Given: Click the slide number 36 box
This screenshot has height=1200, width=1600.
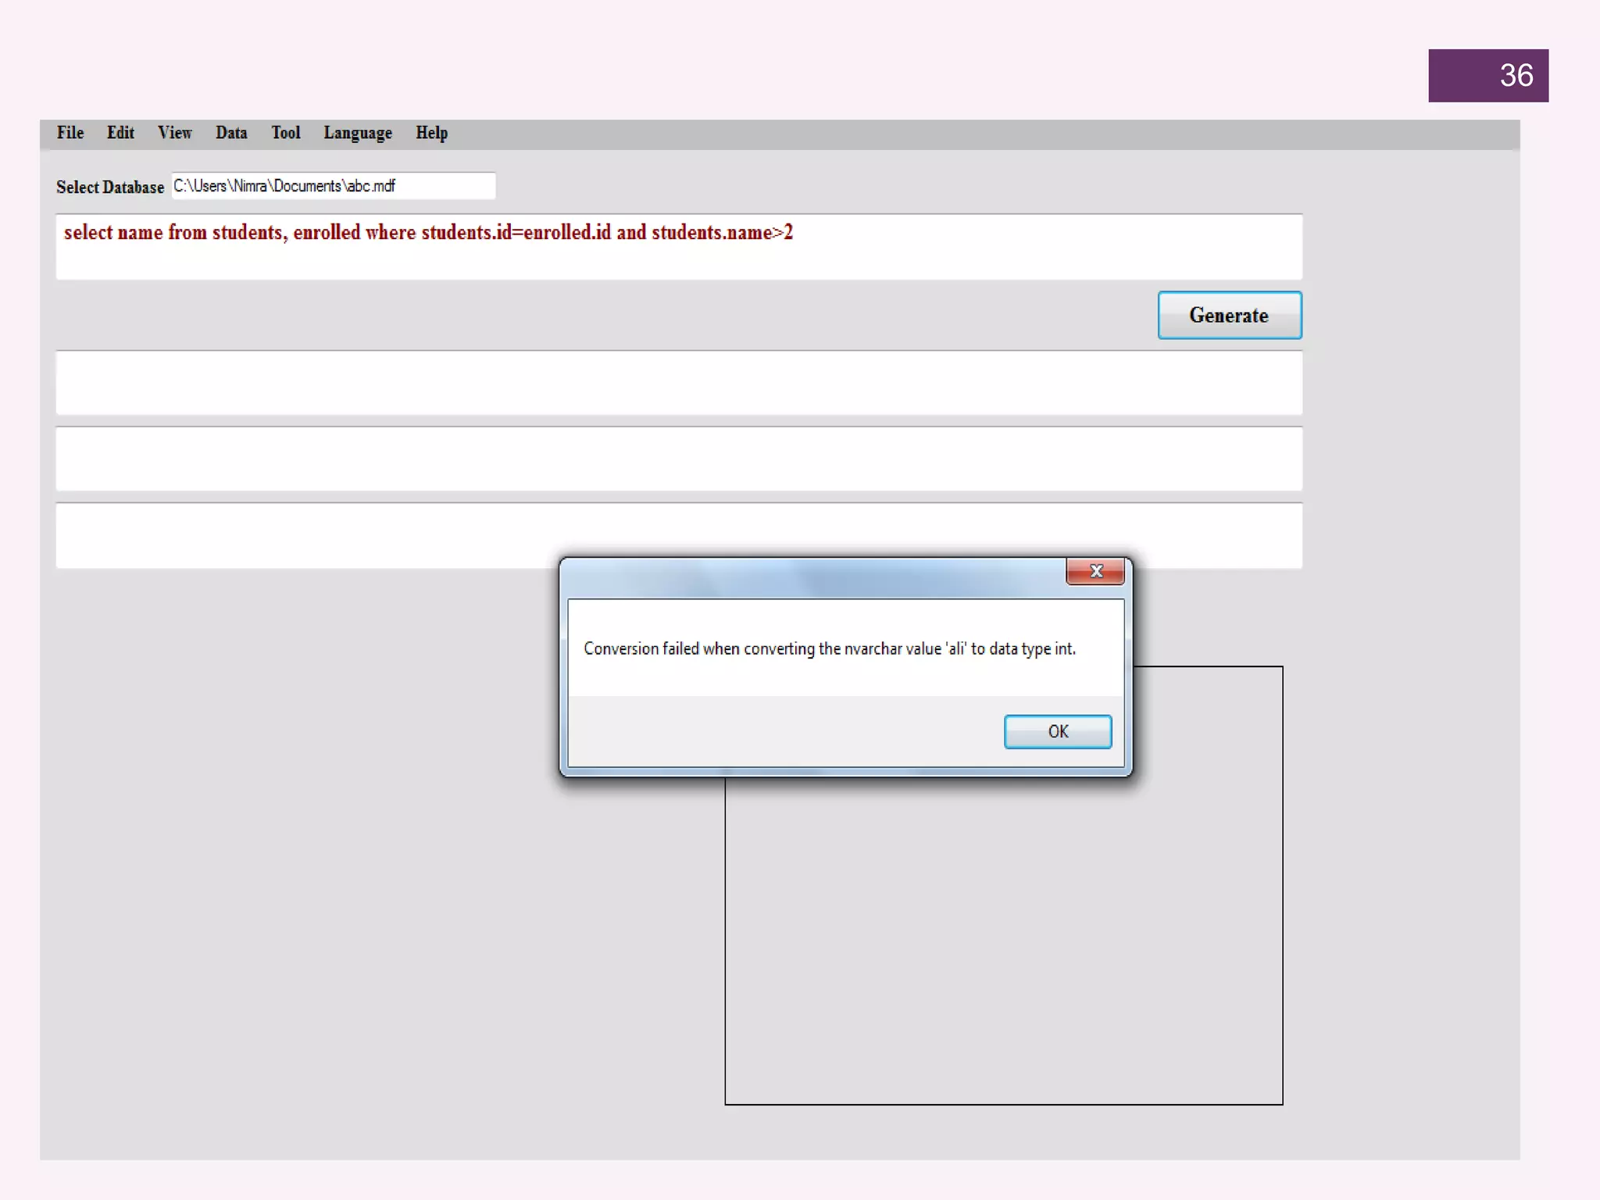Looking at the screenshot, I should (1487, 76).
